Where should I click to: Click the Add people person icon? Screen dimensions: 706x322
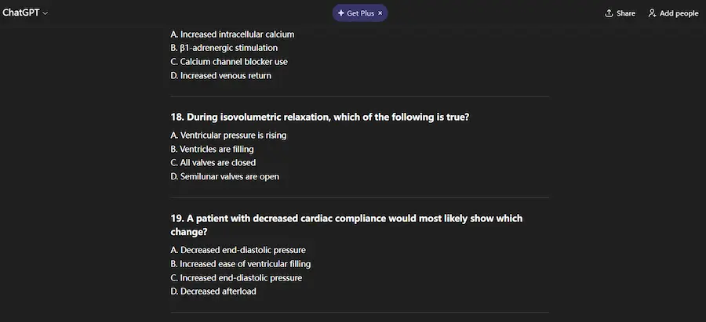point(652,13)
